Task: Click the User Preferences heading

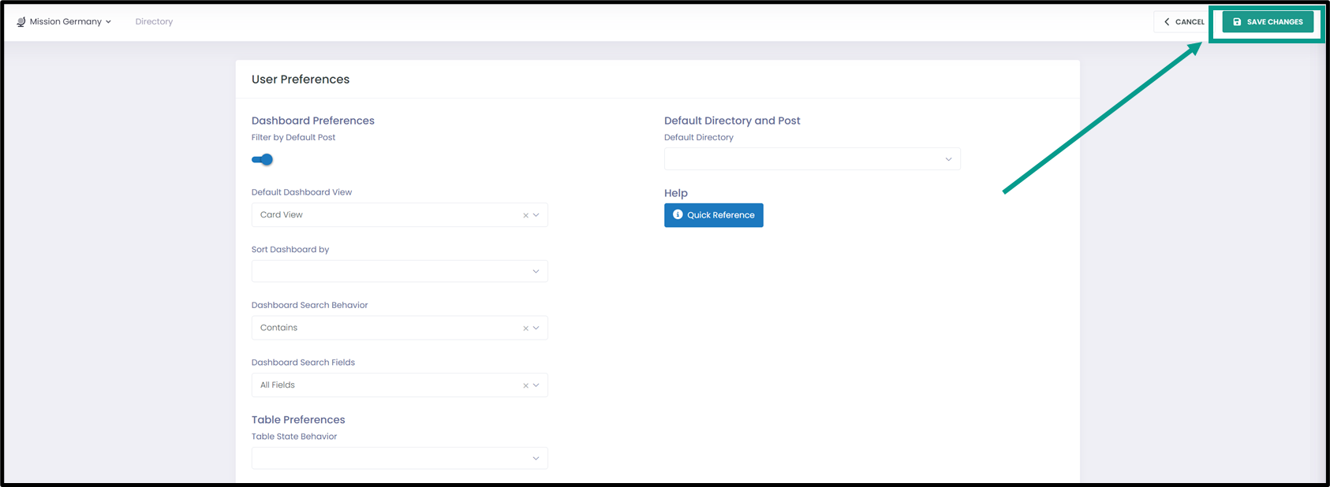Action: 301,80
